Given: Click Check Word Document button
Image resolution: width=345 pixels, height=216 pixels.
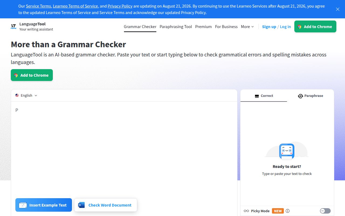Looking at the screenshot, I should 106,205.
